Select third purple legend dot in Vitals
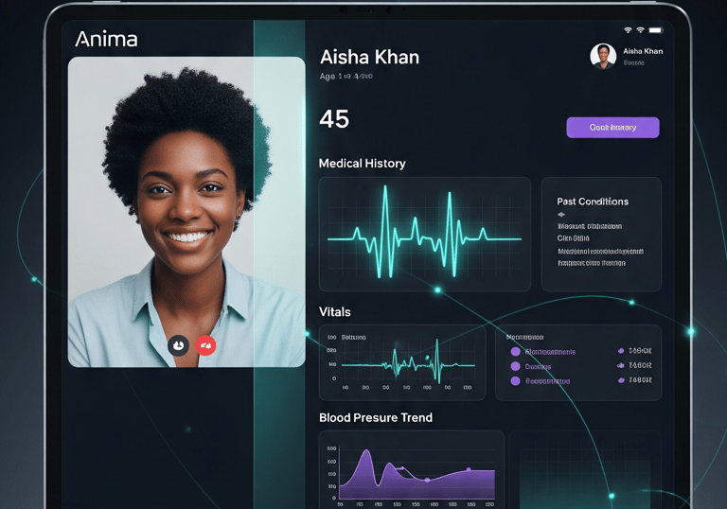Image resolution: width=727 pixels, height=509 pixels. point(515,381)
